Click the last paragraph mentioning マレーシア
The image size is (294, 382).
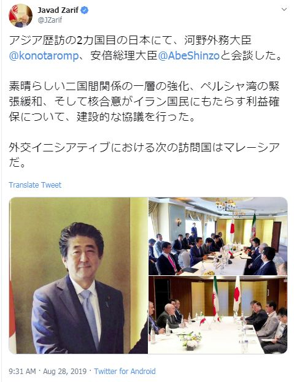144,155
